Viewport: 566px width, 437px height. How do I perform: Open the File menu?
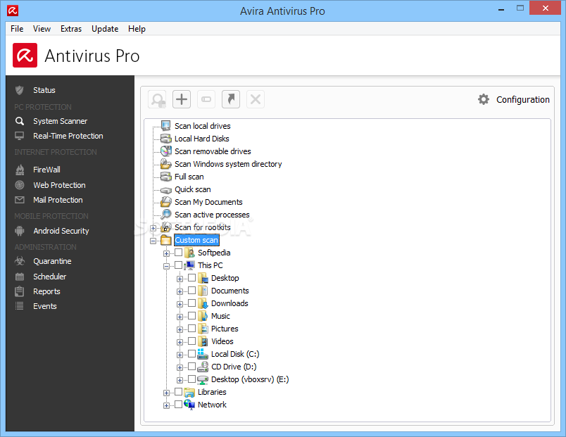pyautogui.click(x=17, y=29)
